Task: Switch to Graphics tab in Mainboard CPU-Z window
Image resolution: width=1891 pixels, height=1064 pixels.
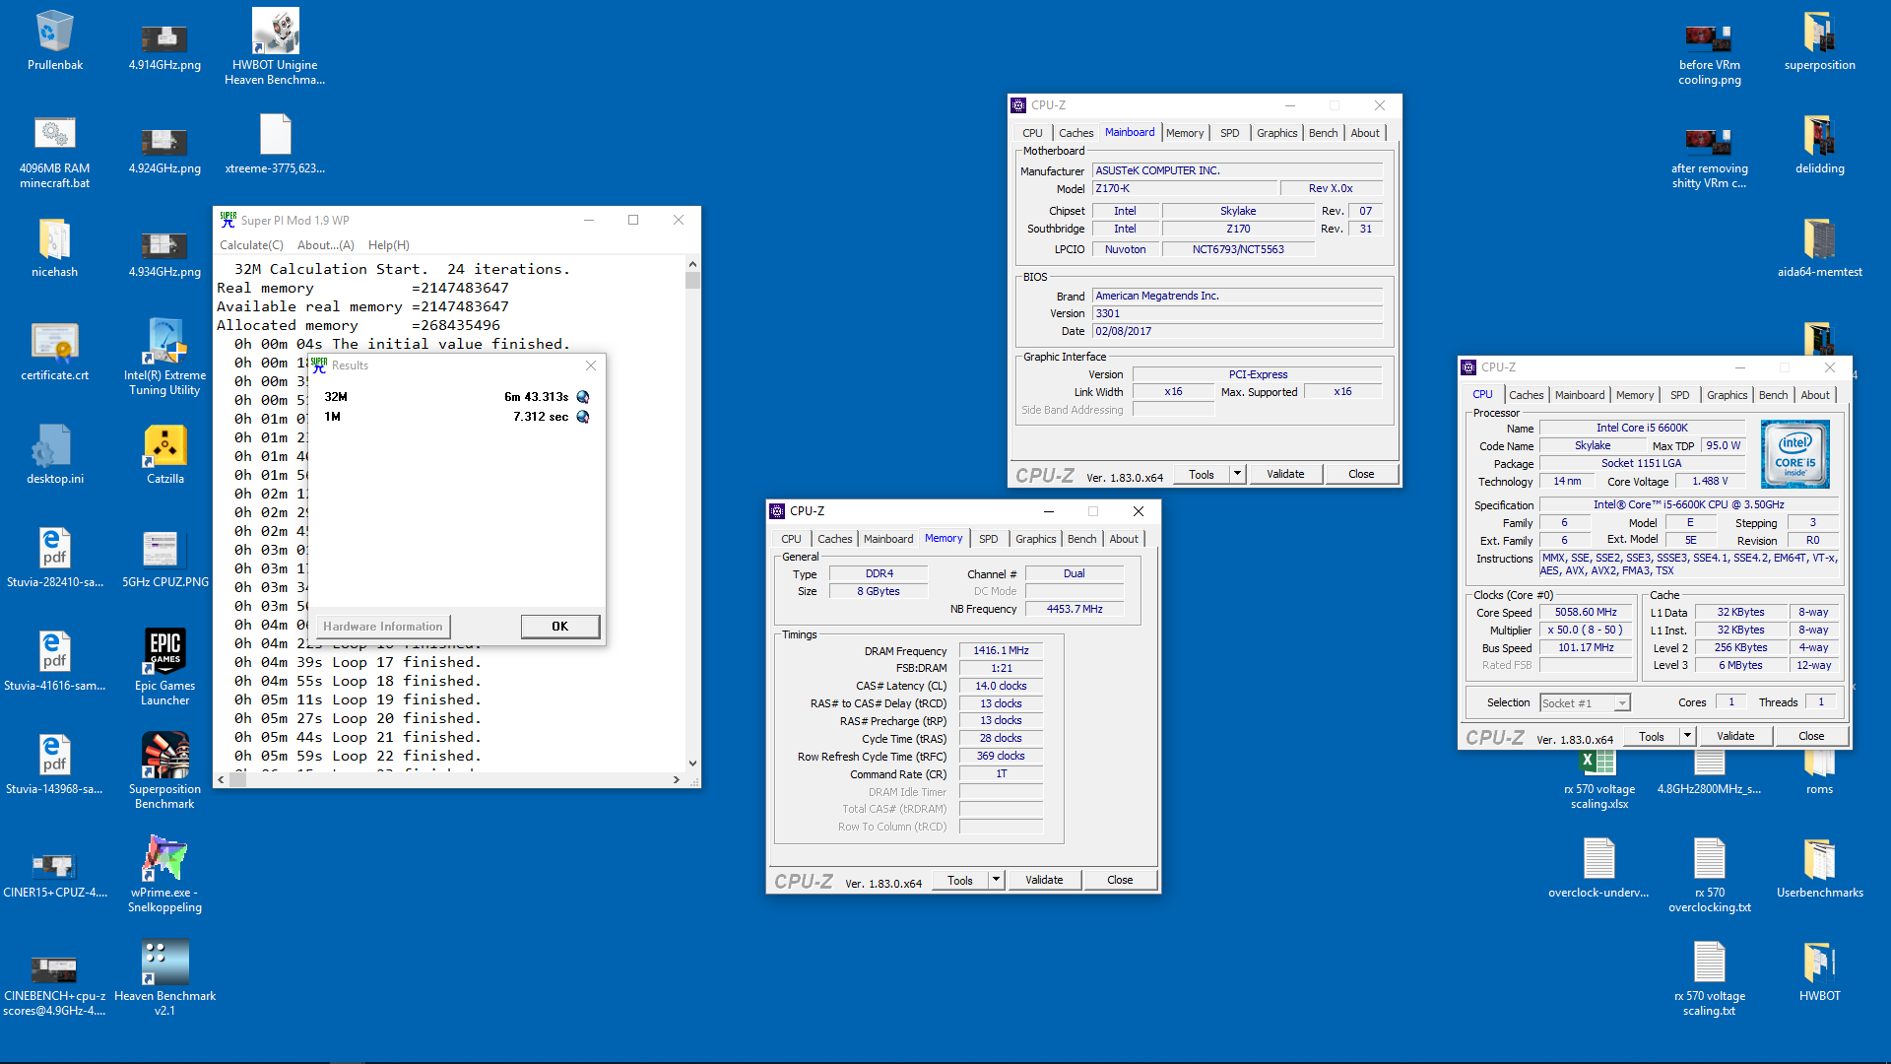Action: click(x=1276, y=133)
